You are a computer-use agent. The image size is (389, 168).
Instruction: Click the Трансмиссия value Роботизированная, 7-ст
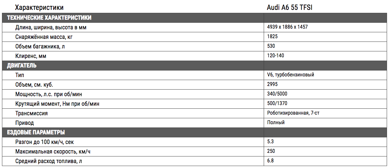(295, 113)
